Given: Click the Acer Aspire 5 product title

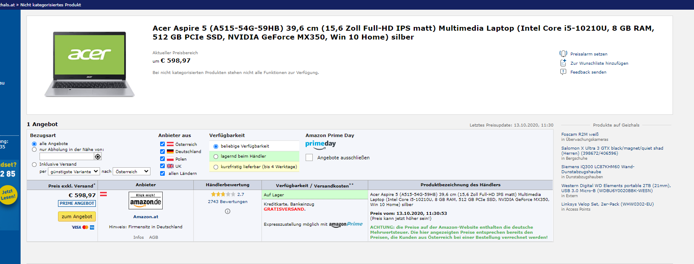Looking at the screenshot, I should tap(403, 32).
